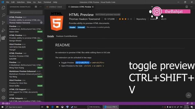
Task: Click publisher Thomas Haakon Townsend
Action: point(84,19)
